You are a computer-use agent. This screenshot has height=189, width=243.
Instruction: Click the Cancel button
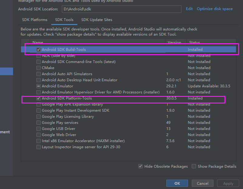[203, 184]
